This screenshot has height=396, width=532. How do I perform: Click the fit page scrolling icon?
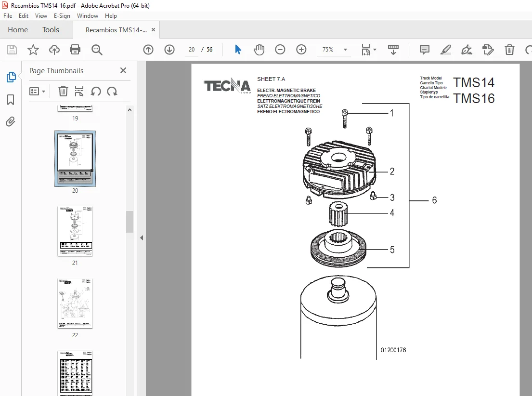coord(366,50)
